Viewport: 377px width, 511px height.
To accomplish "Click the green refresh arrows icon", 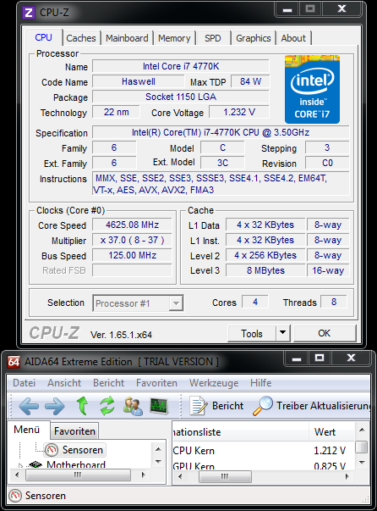I will 107,406.
